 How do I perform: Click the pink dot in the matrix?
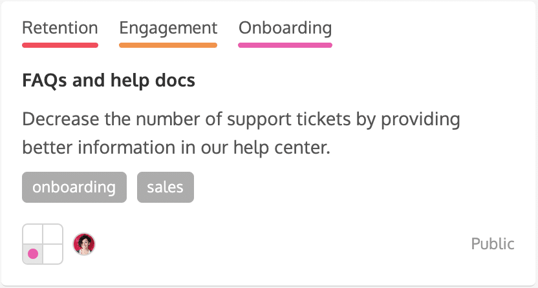(33, 254)
